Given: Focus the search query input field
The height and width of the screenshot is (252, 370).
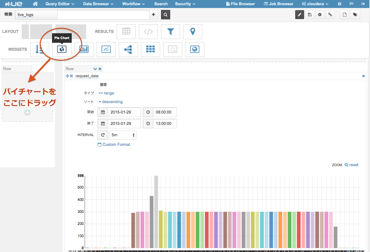Looking at the screenshot, I should (103, 15).
